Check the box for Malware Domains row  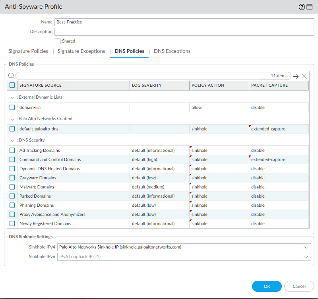coord(12,187)
